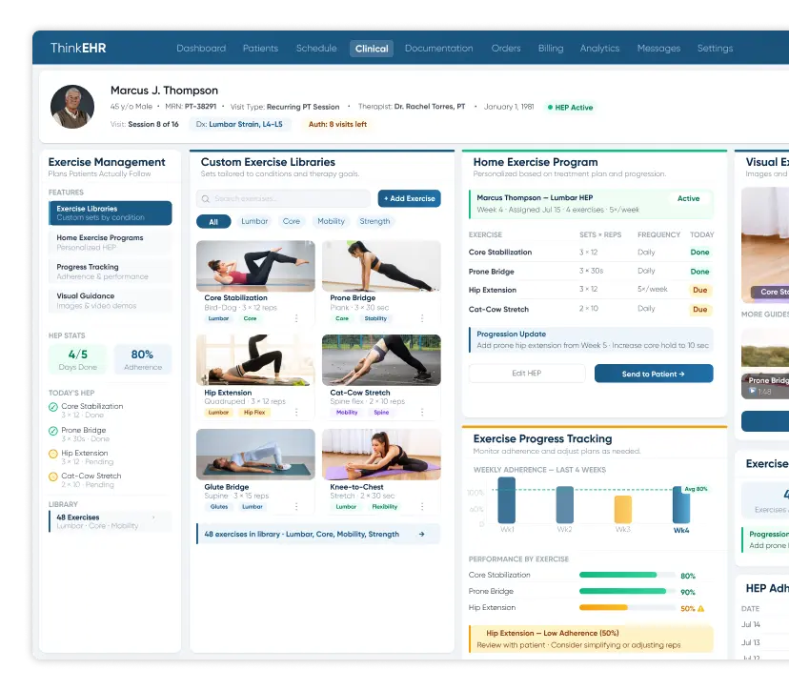Open the Settings tab
789x690 pixels.
coord(715,49)
